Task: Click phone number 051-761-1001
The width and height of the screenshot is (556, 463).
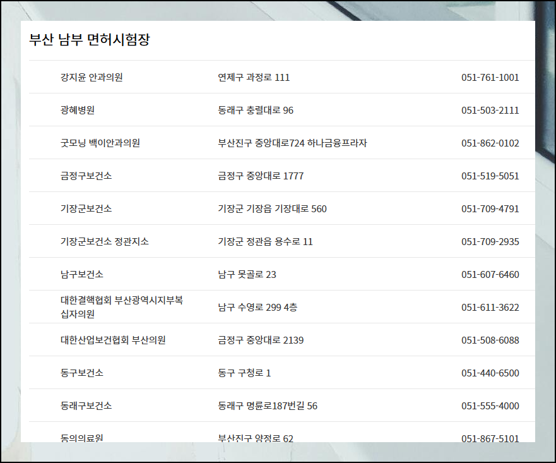Action: pos(490,77)
